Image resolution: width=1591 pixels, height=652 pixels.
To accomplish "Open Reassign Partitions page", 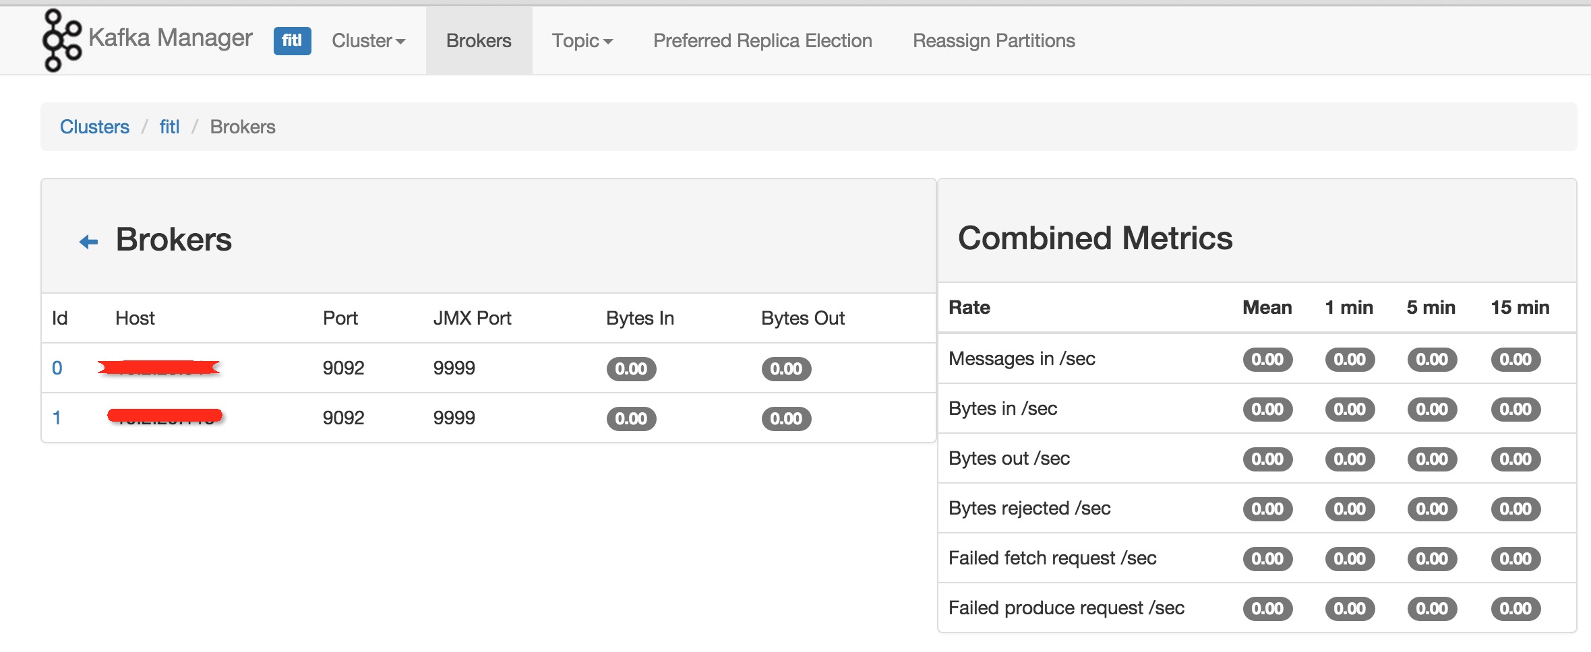I will [994, 40].
